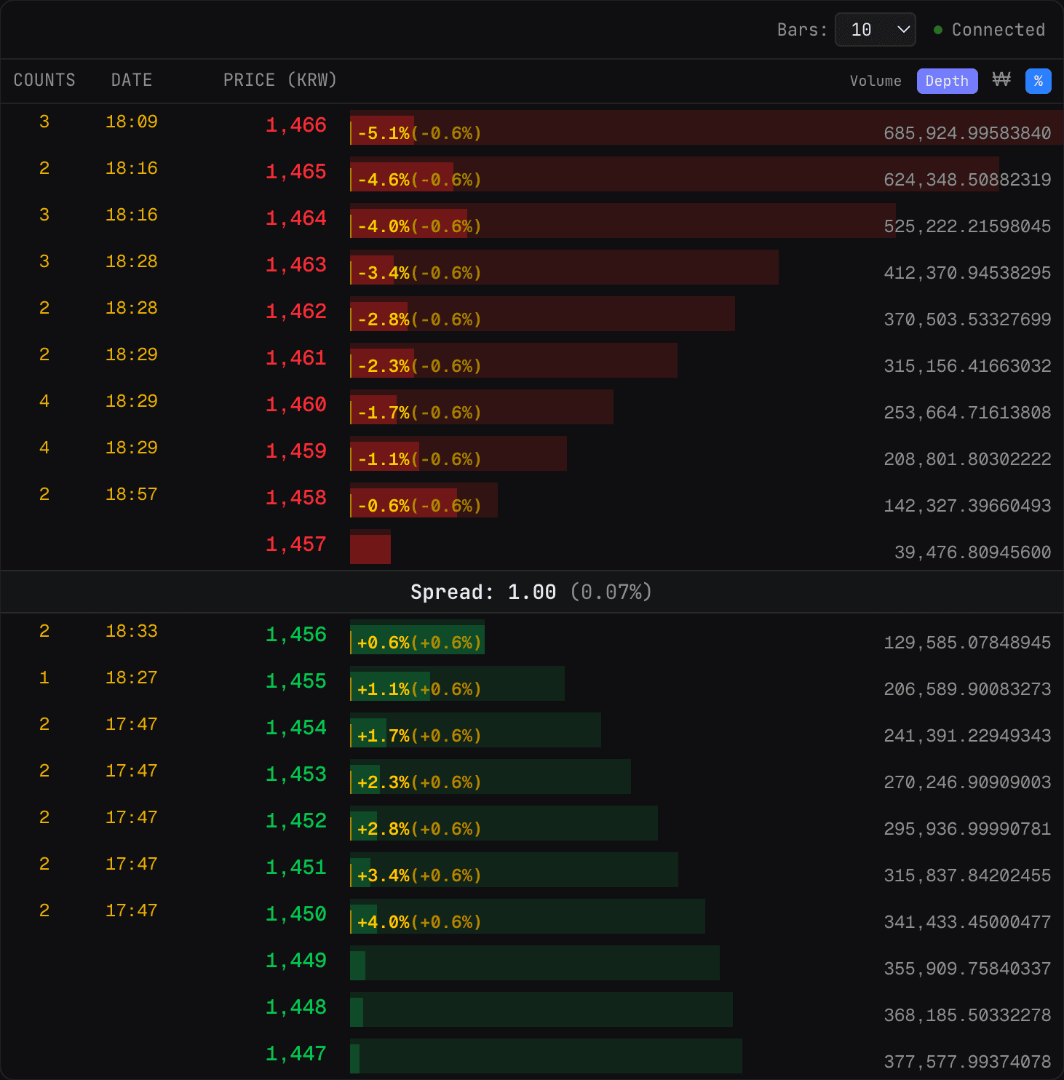Enable the Depth view toggle
Screen dimensions: 1064x1080
947,81
